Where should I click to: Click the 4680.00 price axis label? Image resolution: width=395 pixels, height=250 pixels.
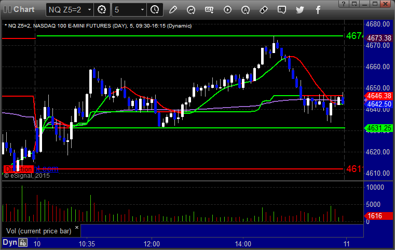coord(378,24)
